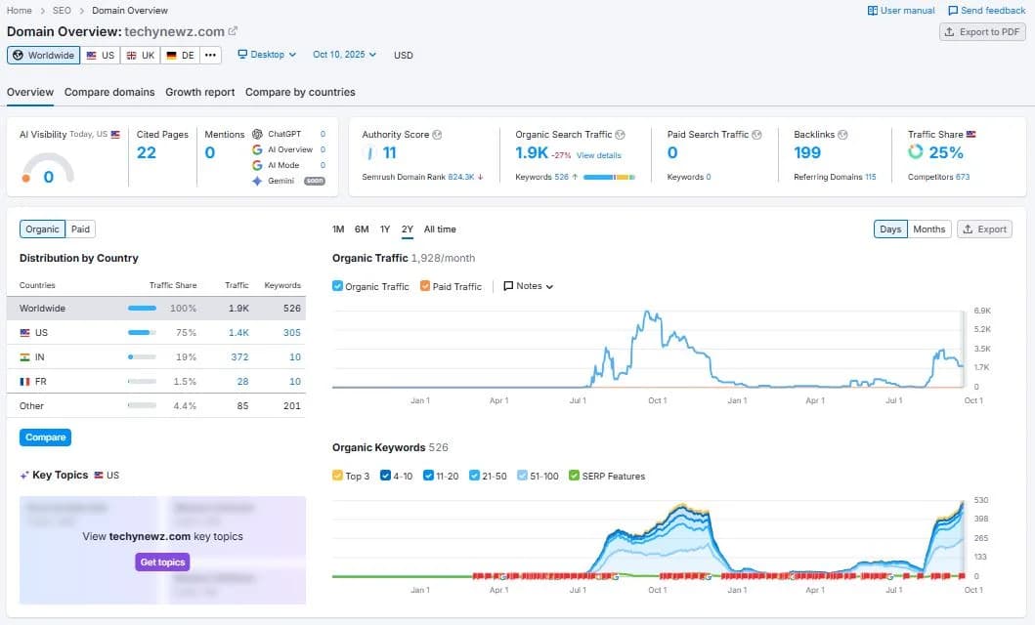
Task: Select the 1Y time range
Action: tap(385, 229)
